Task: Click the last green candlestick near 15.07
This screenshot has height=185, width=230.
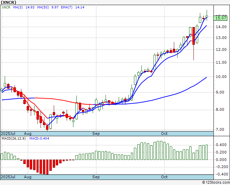Action: click(207, 16)
